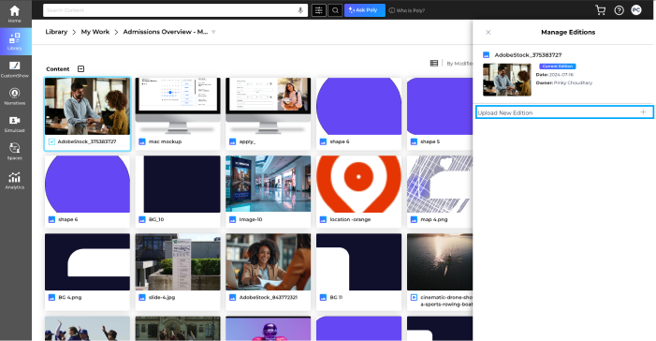Image resolution: width=656 pixels, height=341 pixels.
Task: Click the Current Edition badge
Action: (557, 67)
